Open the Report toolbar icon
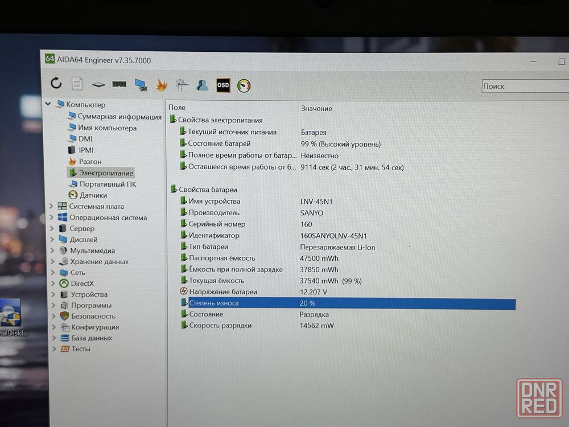Viewport: 569px width, 427px height. pos(77,84)
